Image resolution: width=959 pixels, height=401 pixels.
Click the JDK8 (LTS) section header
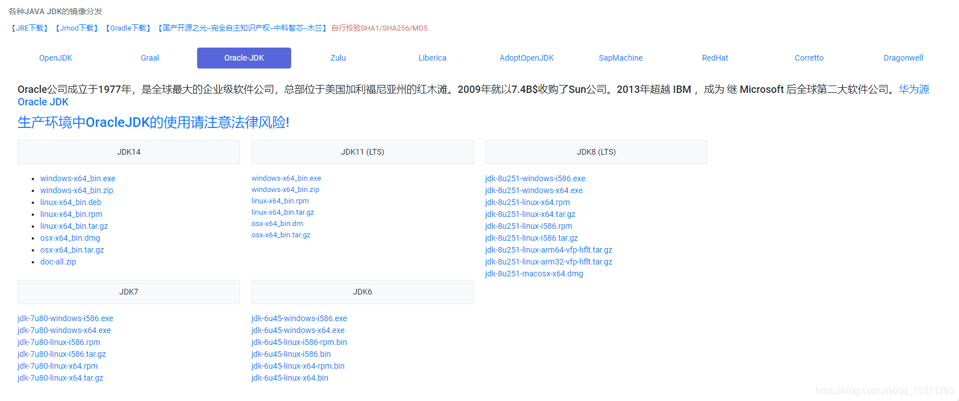(596, 152)
